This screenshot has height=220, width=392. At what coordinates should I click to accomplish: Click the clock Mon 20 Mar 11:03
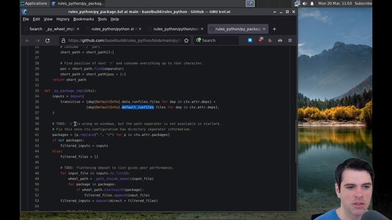point(335,4)
